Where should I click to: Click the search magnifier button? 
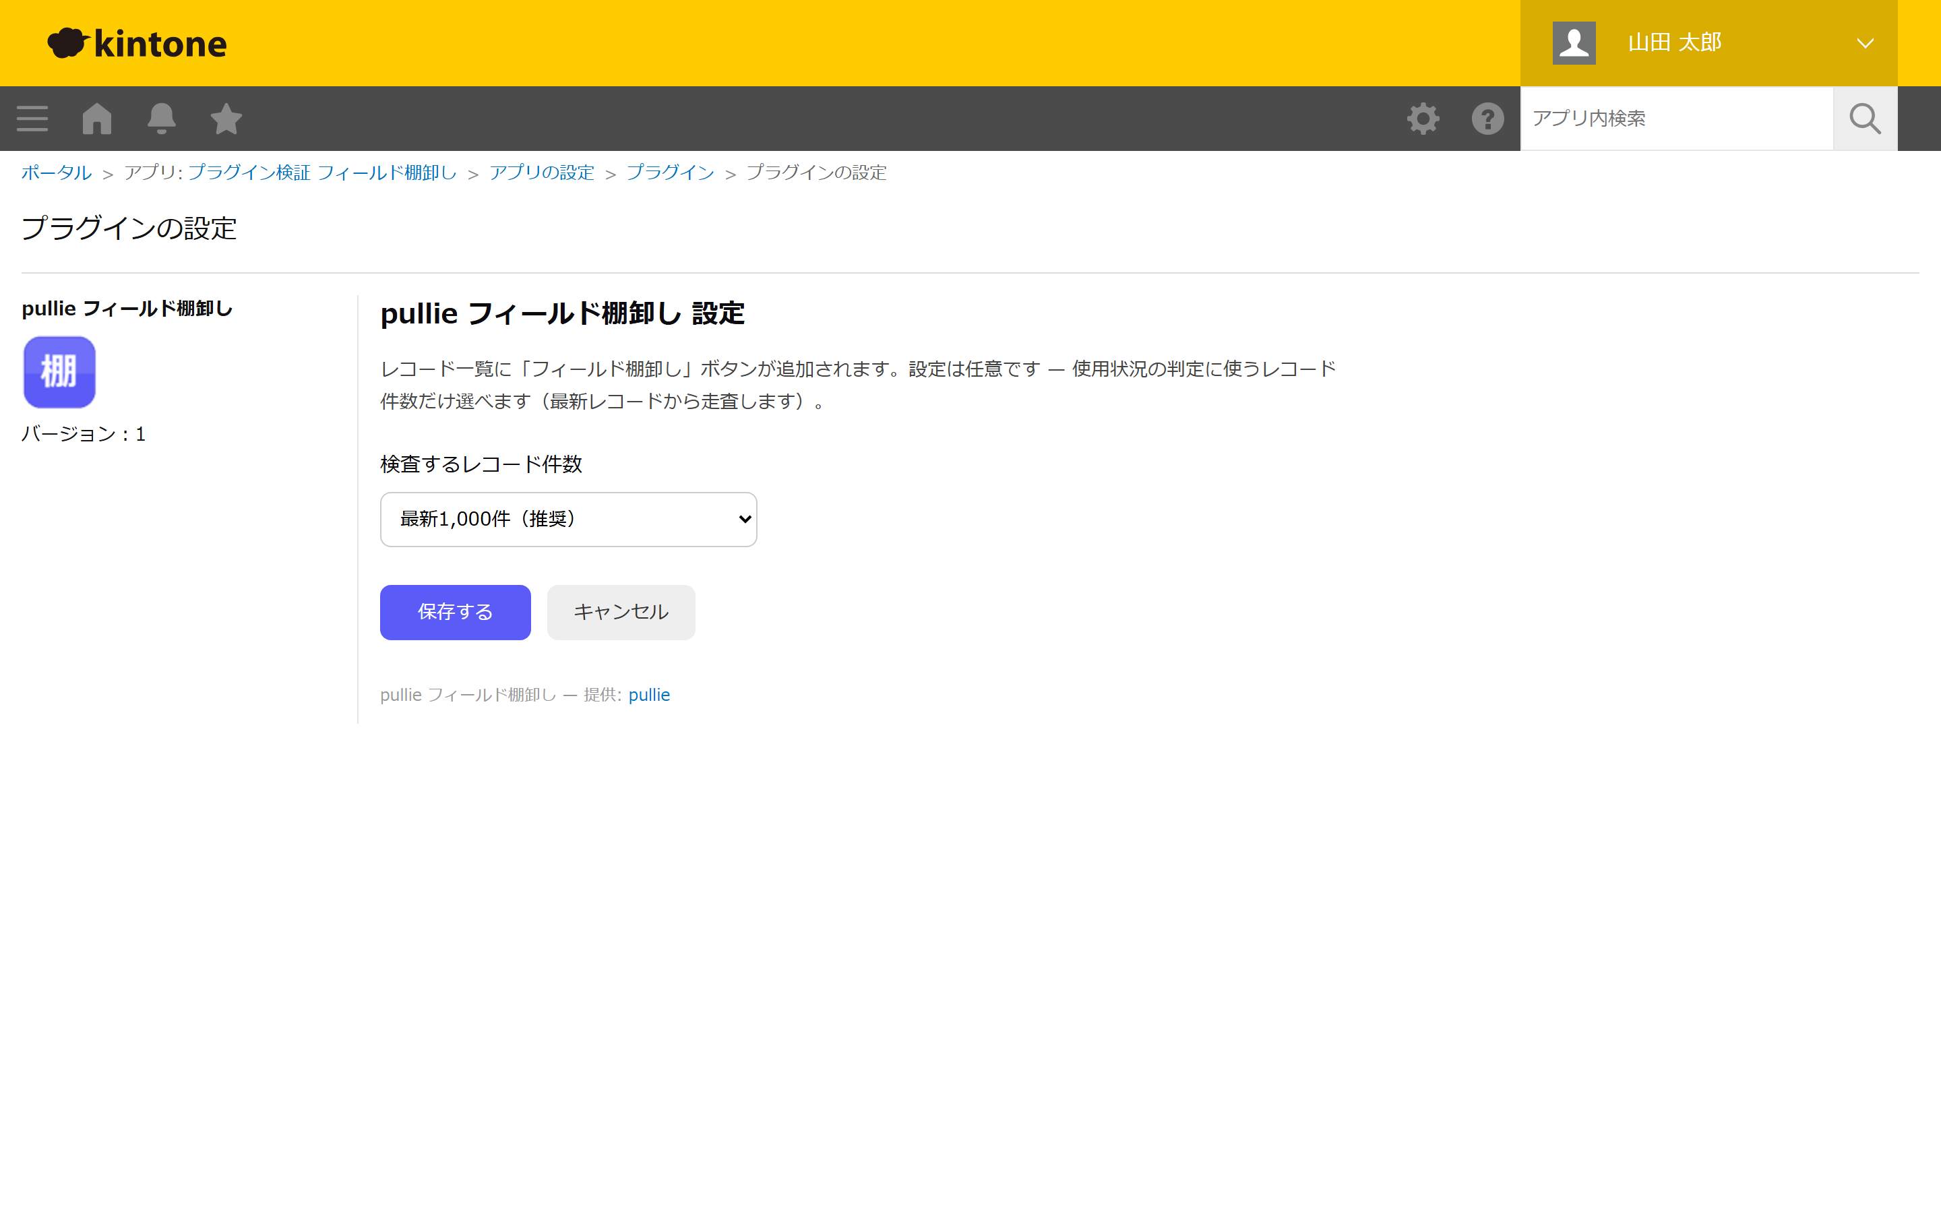1865,119
